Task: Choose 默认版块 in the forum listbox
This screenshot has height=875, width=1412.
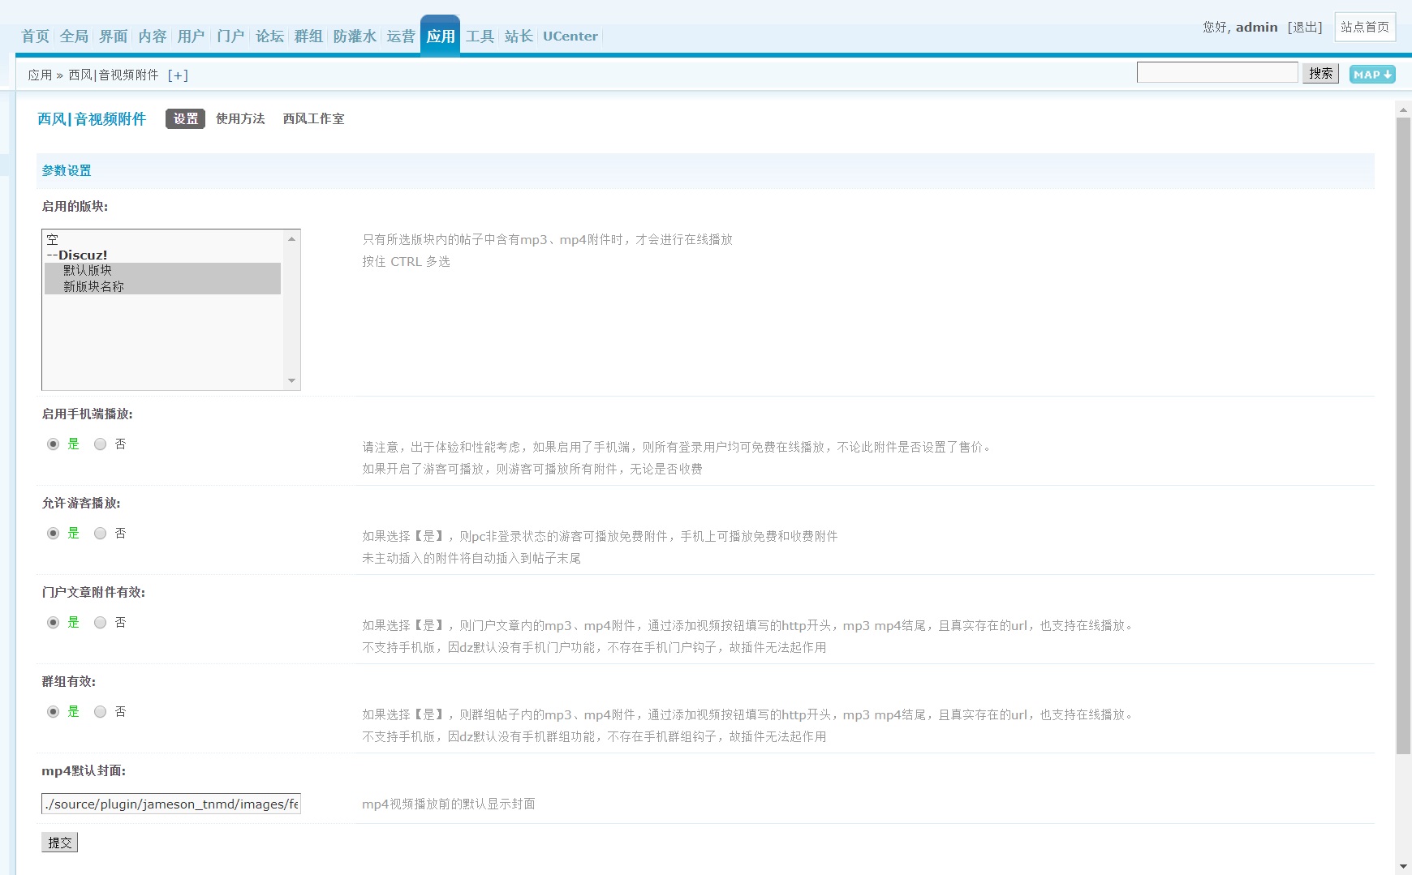Action: pos(162,271)
